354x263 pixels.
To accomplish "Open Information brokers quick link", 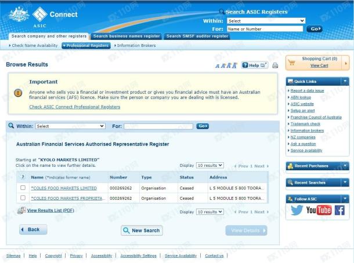I will click(307, 130).
